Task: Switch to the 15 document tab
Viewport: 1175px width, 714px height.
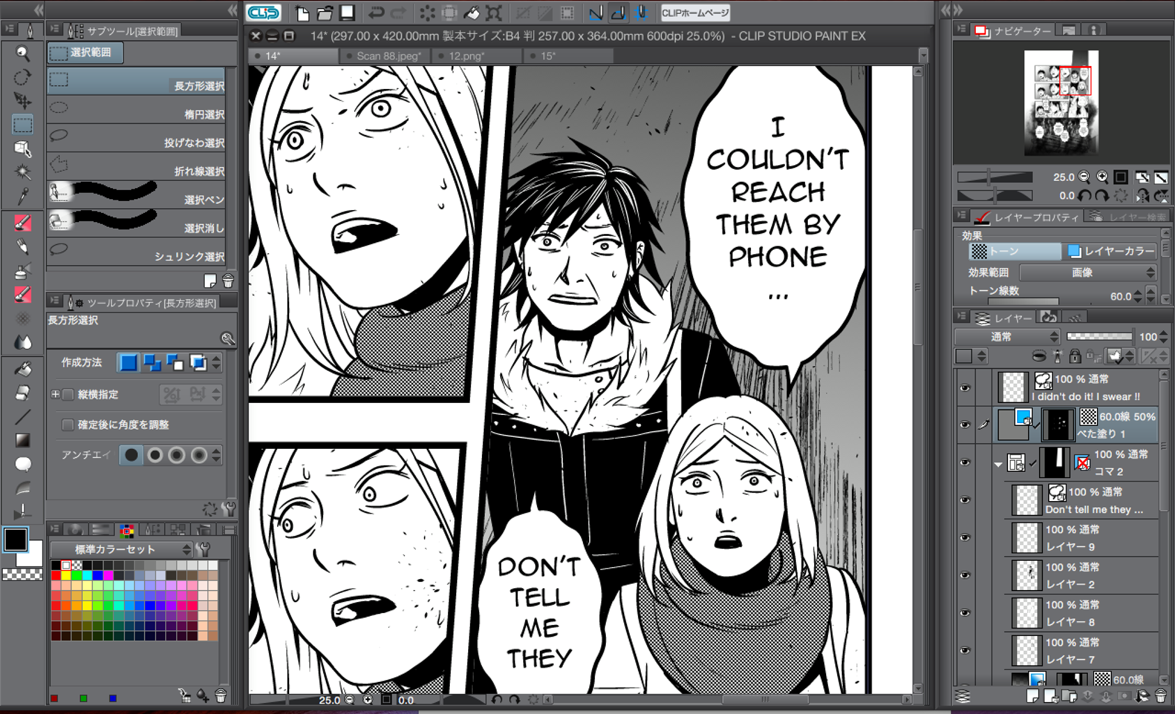Action: pos(568,56)
